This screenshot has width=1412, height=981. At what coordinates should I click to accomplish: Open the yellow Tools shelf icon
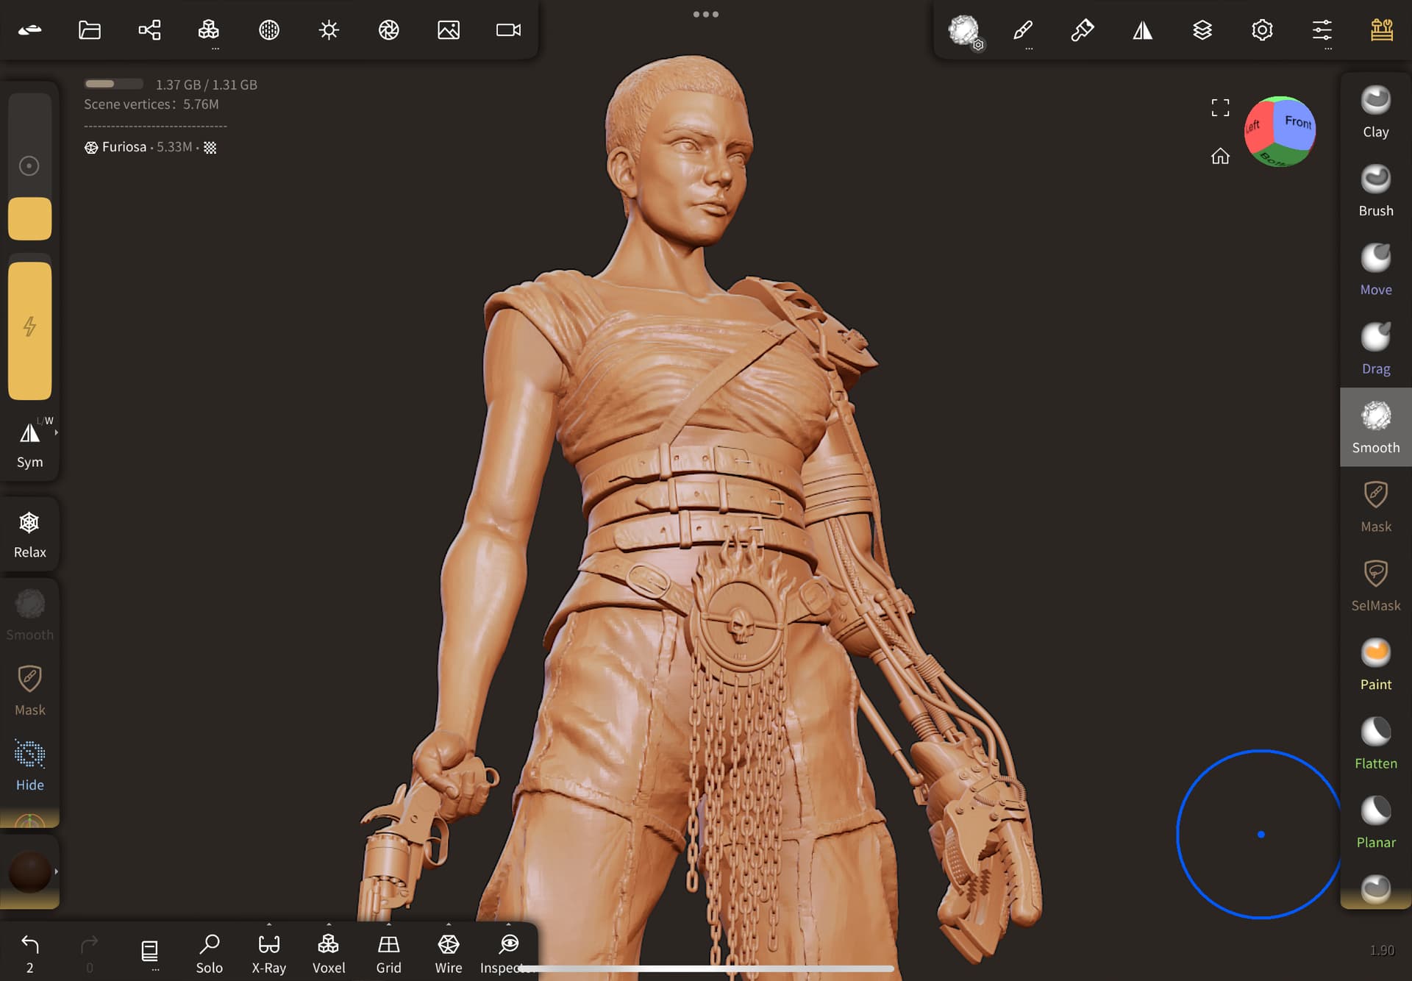click(1382, 30)
